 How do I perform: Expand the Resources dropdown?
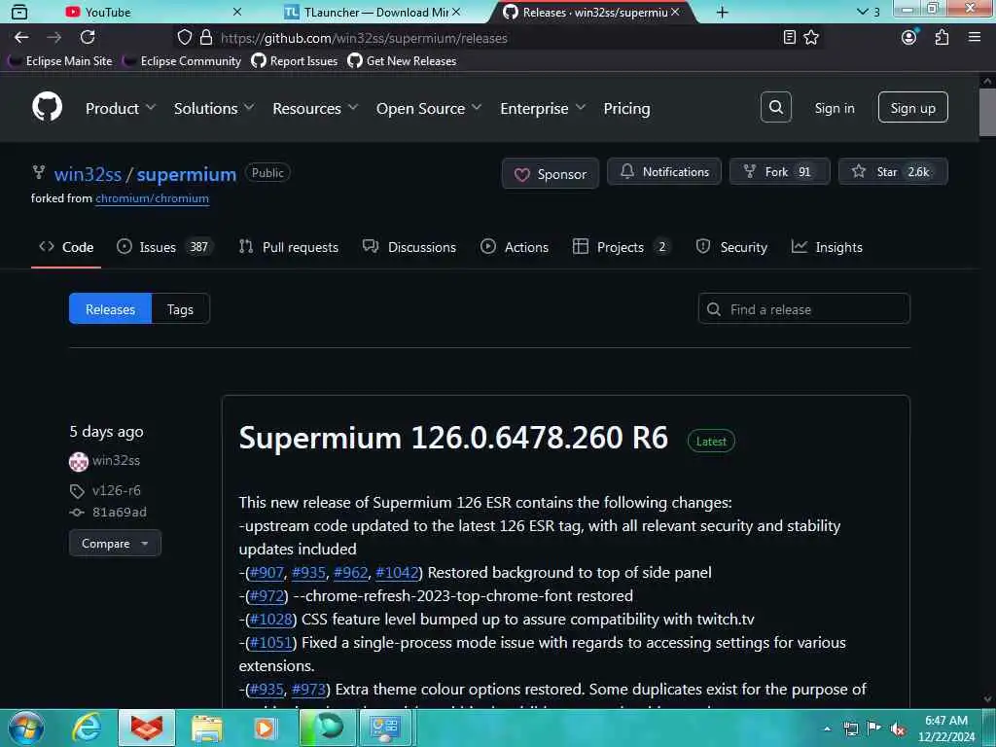[x=315, y=109]
